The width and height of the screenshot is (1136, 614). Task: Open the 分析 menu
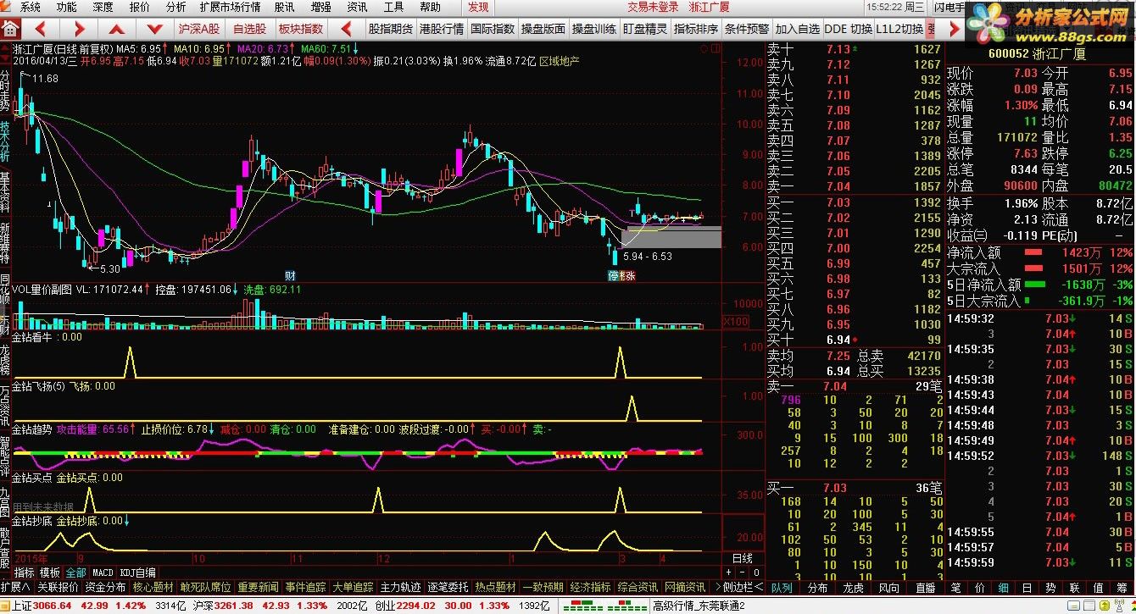tap(175, 7)
